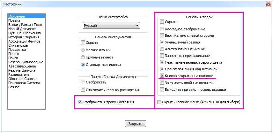Viewport: 273px width, 133px height.
Task: Select the Стандартные иконки radio button
Action: [x=83, y=65]
